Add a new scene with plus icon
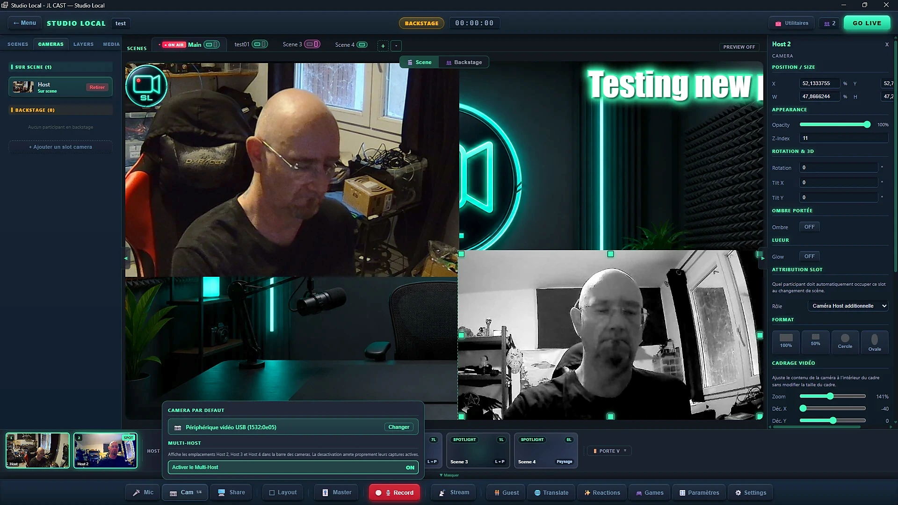The width and height of the screenshot is (898, 505). (383, 45)
